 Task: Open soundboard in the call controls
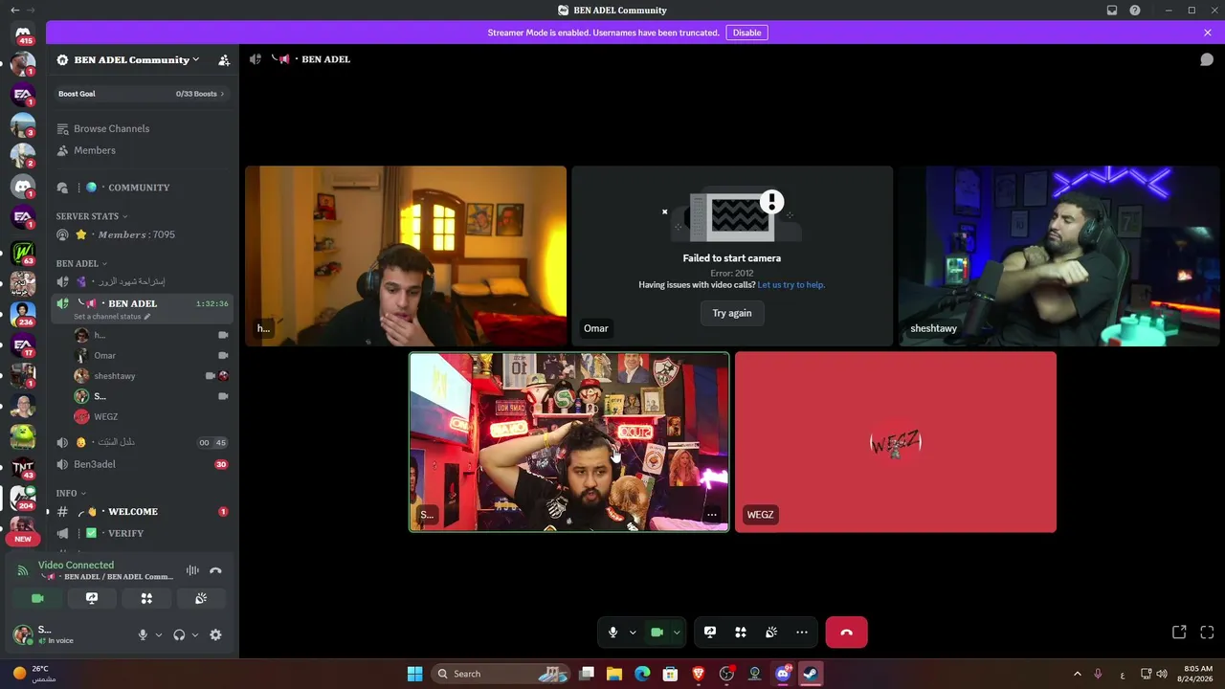point(771,633)
